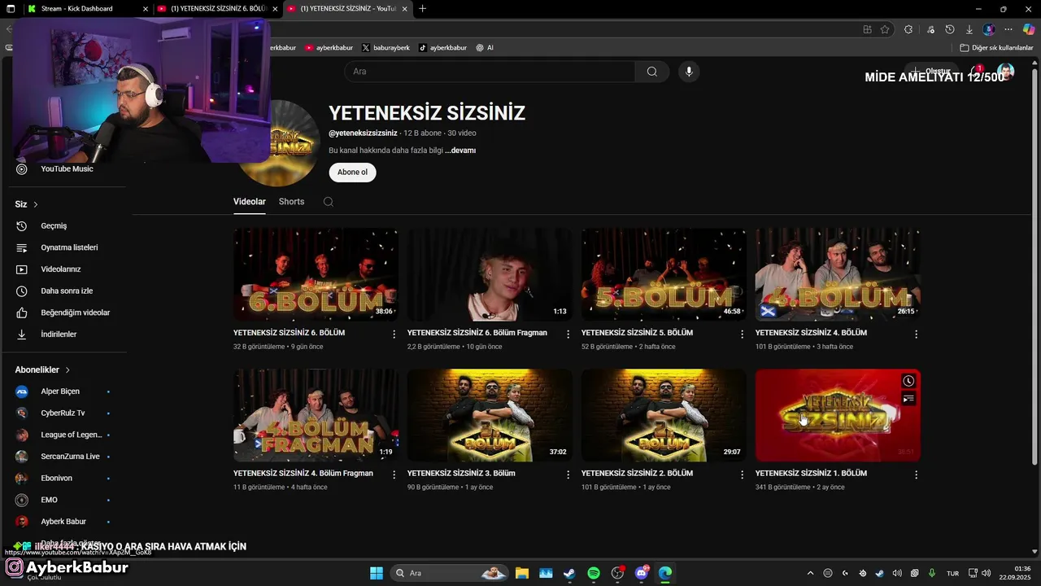This screenshot has height=586, width=1041.
Task: Switch to the Videolar tab
Action: 250,202
